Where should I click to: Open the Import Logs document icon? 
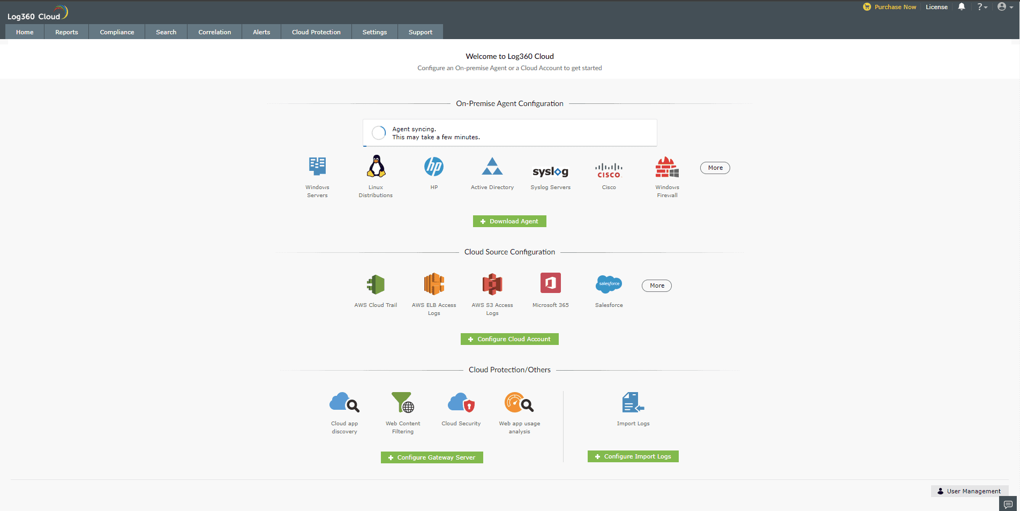(x=633, y=402)
